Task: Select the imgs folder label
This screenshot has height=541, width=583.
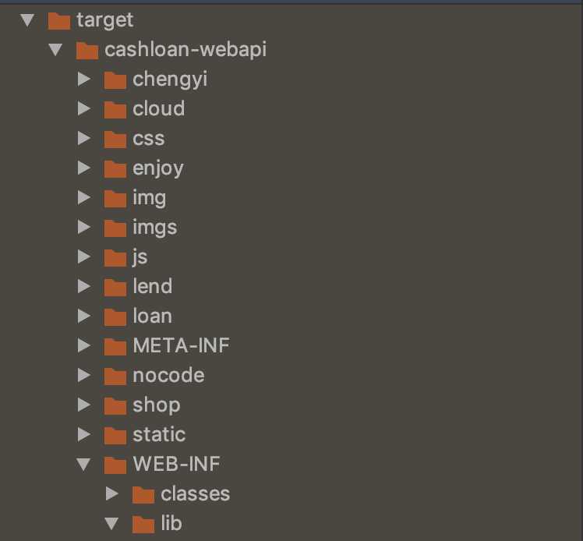Action: 155,227
